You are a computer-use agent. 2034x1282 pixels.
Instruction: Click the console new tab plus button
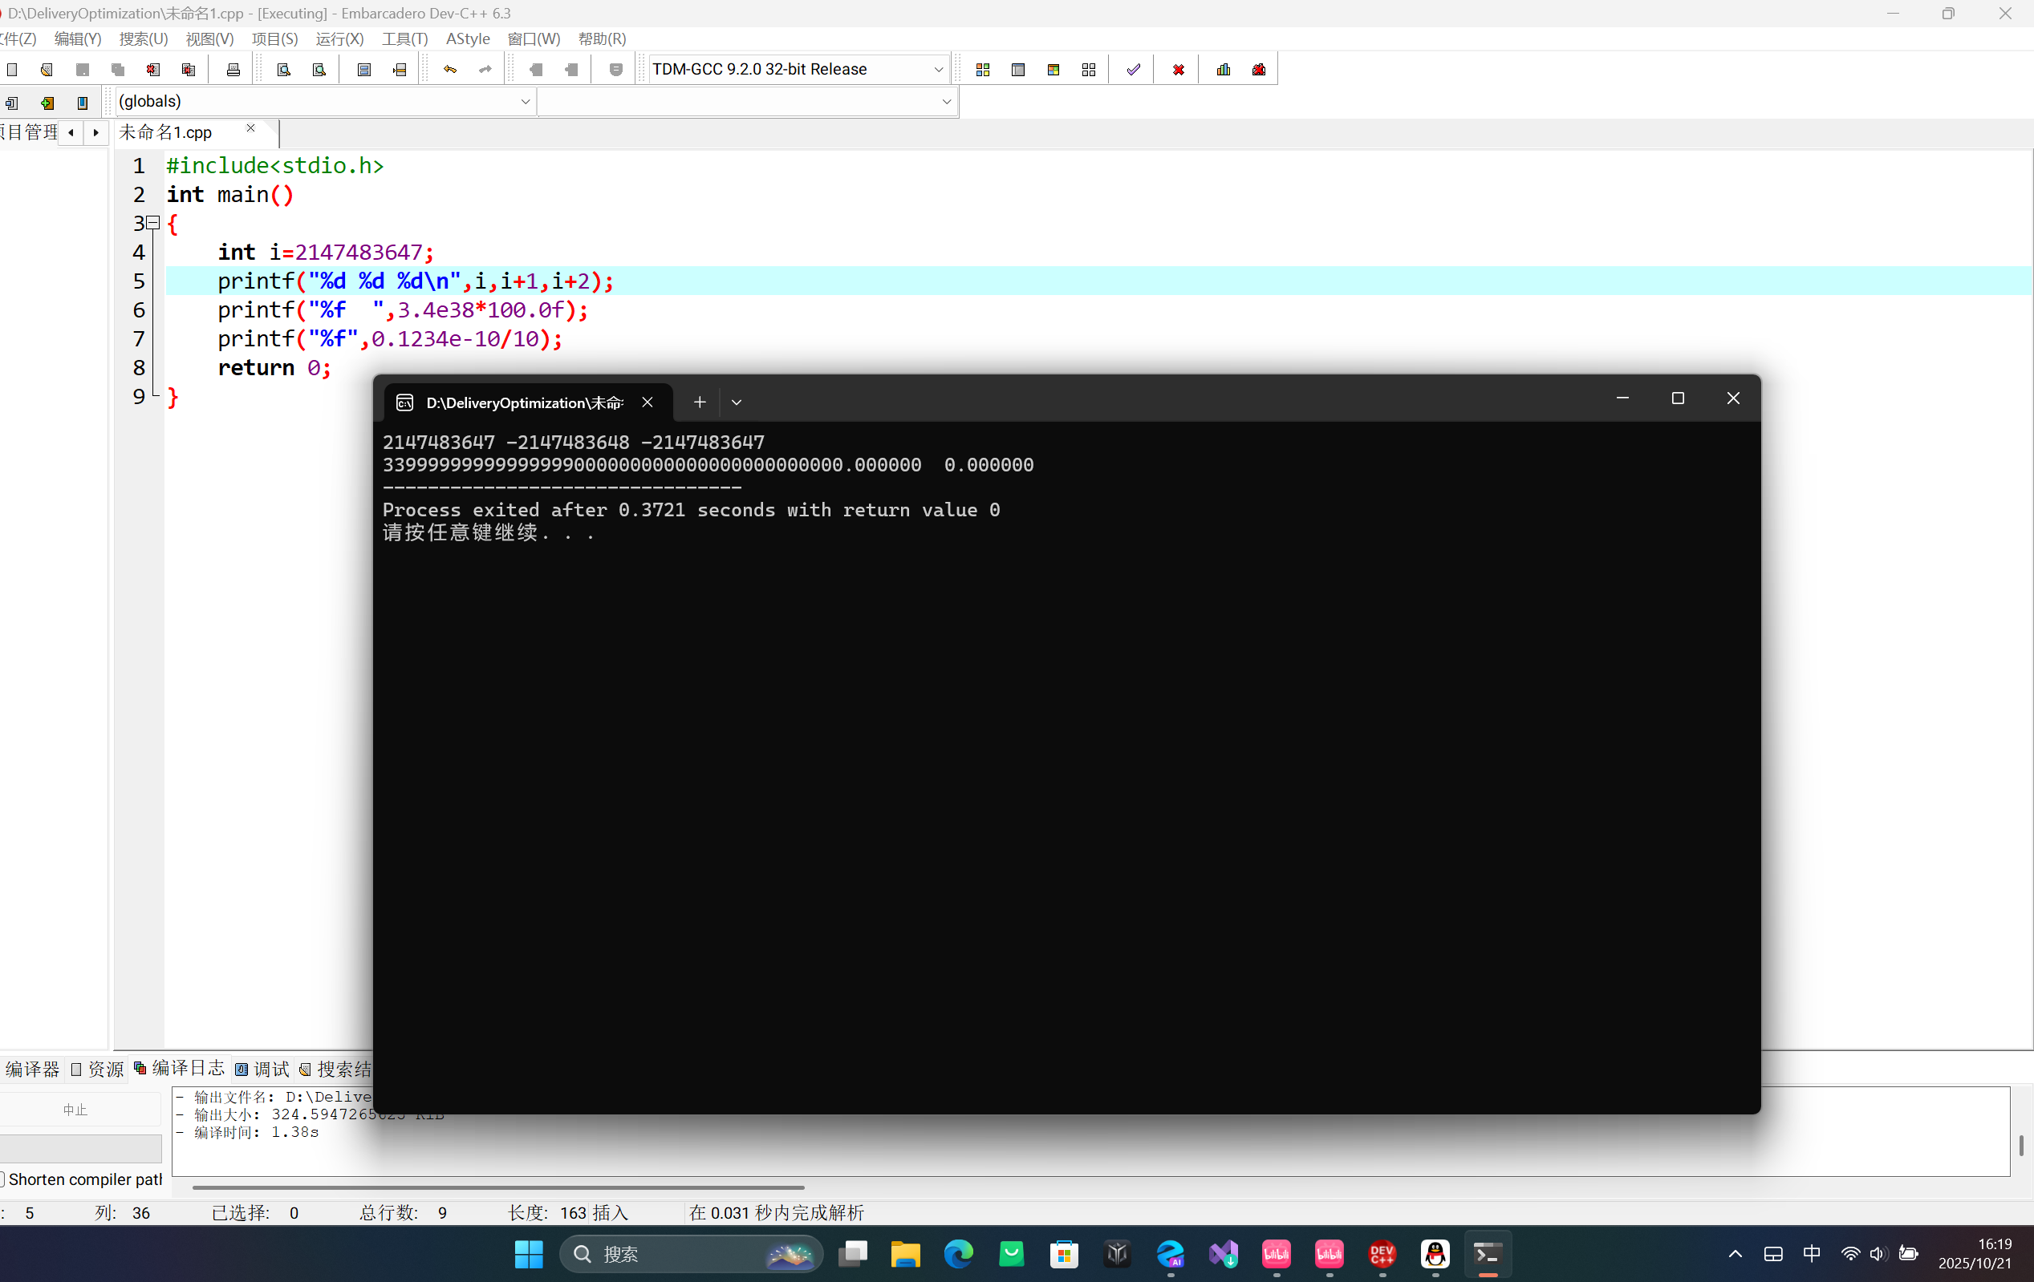tap(700, 402)
